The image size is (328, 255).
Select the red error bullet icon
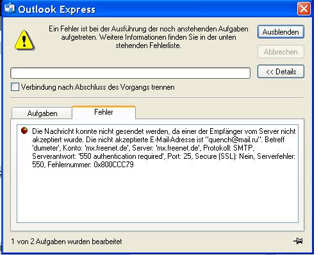(24, 130)
